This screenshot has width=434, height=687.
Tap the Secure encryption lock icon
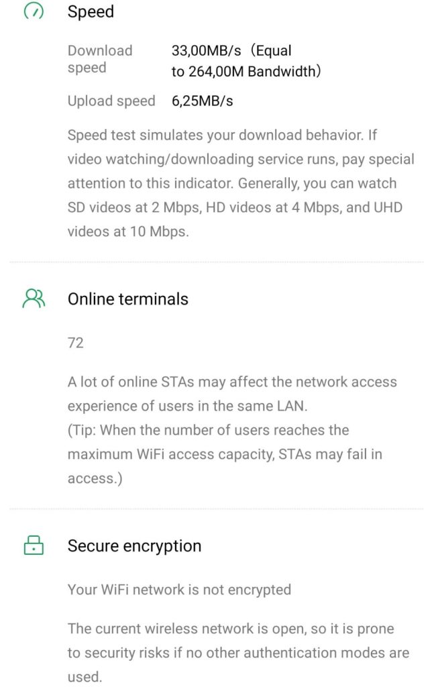tap(33, 545)
